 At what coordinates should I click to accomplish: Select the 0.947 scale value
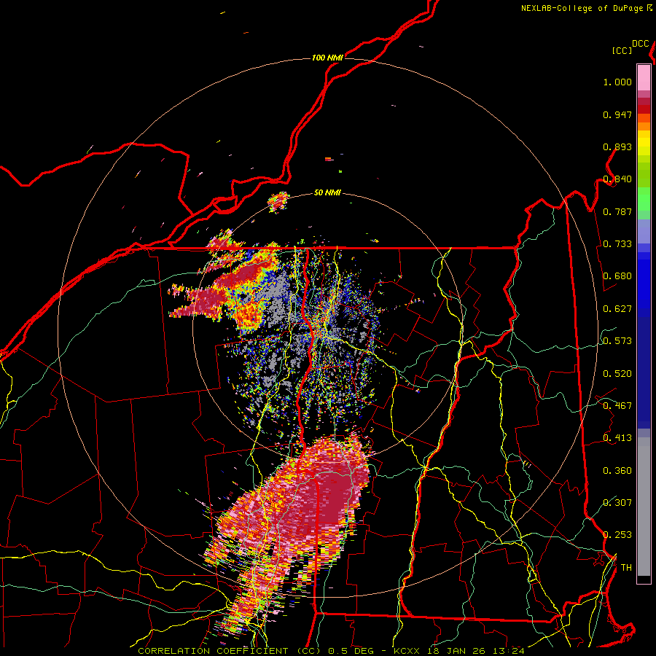pyautogui.click(x=617, y=114)
